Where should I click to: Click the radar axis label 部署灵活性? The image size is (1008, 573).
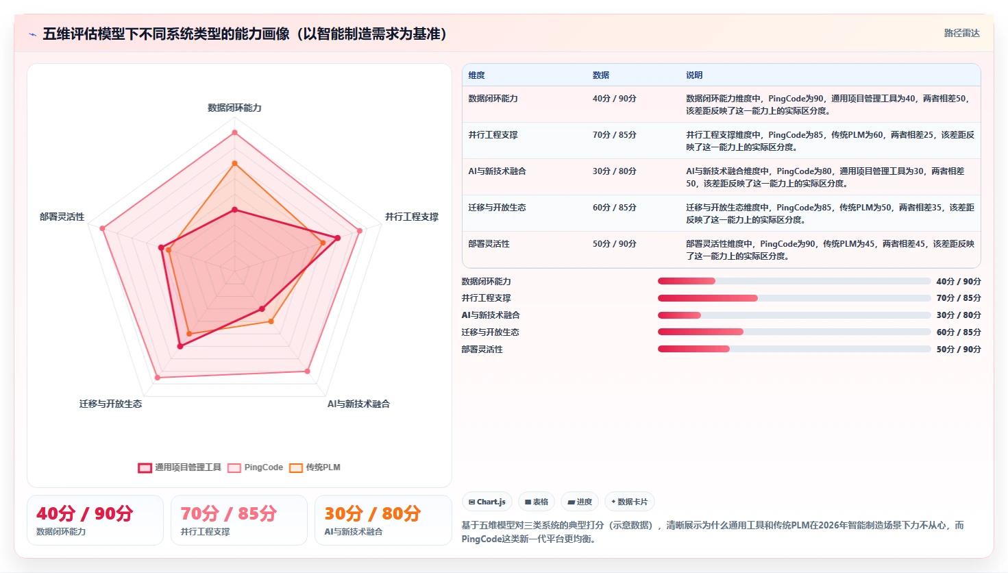point(62,217)
